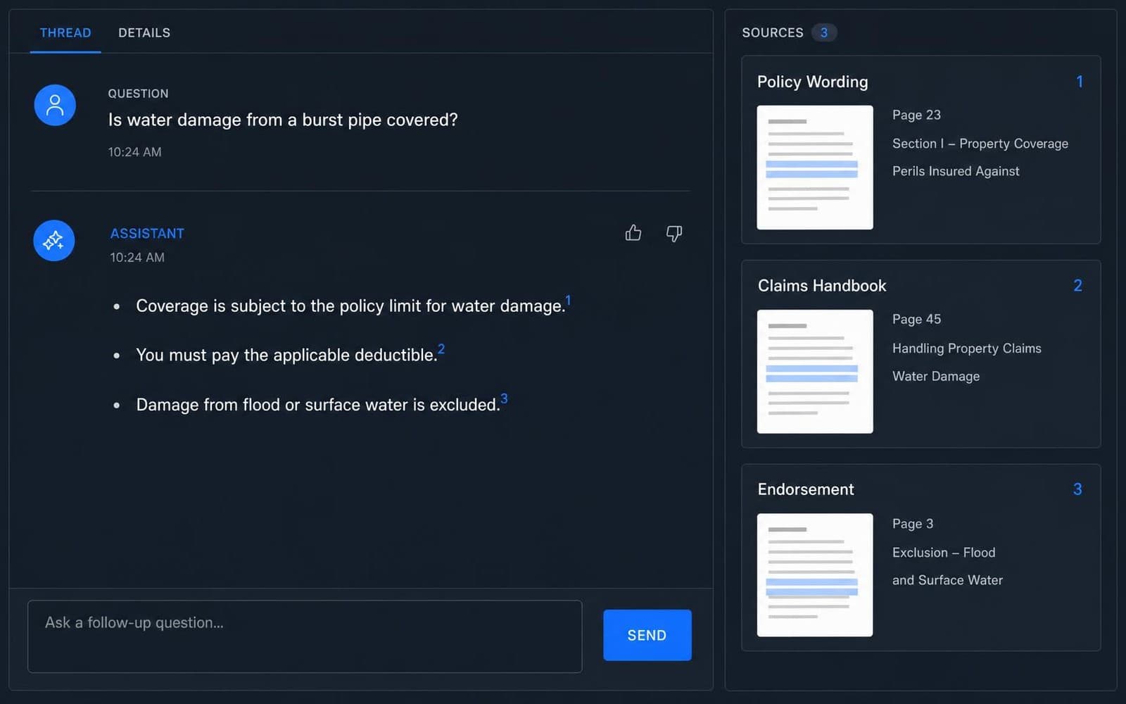This screenshot has height=704, width=1126.
Task: Click 'Exclusion – Flood' text
Action: pos(944,553)
